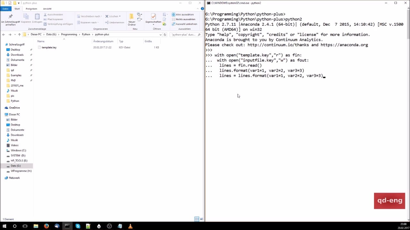
Task: Sort files by Änderungsdatum column
Action: (x=105, y=41)
